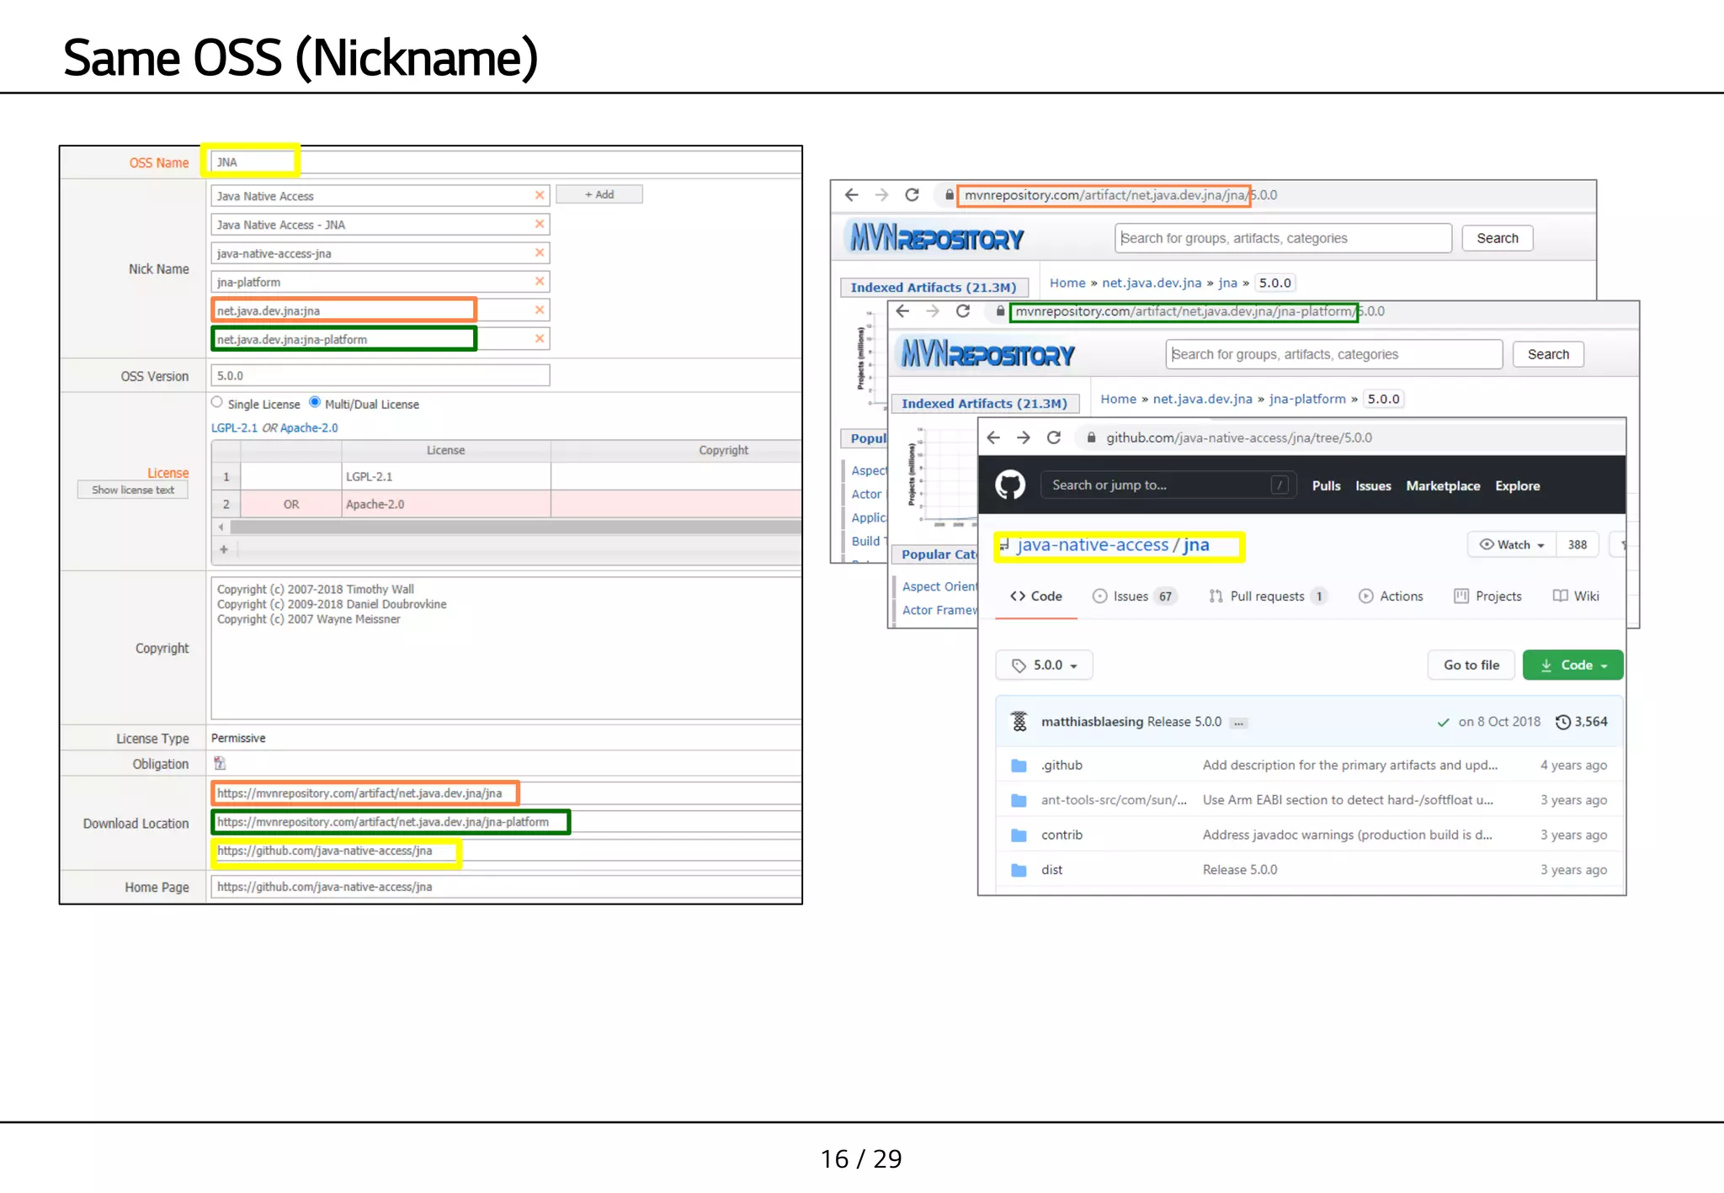Click the license table horizontal scrollbar
This screenshot has height=1193, width=1724.
pos(515,527)
